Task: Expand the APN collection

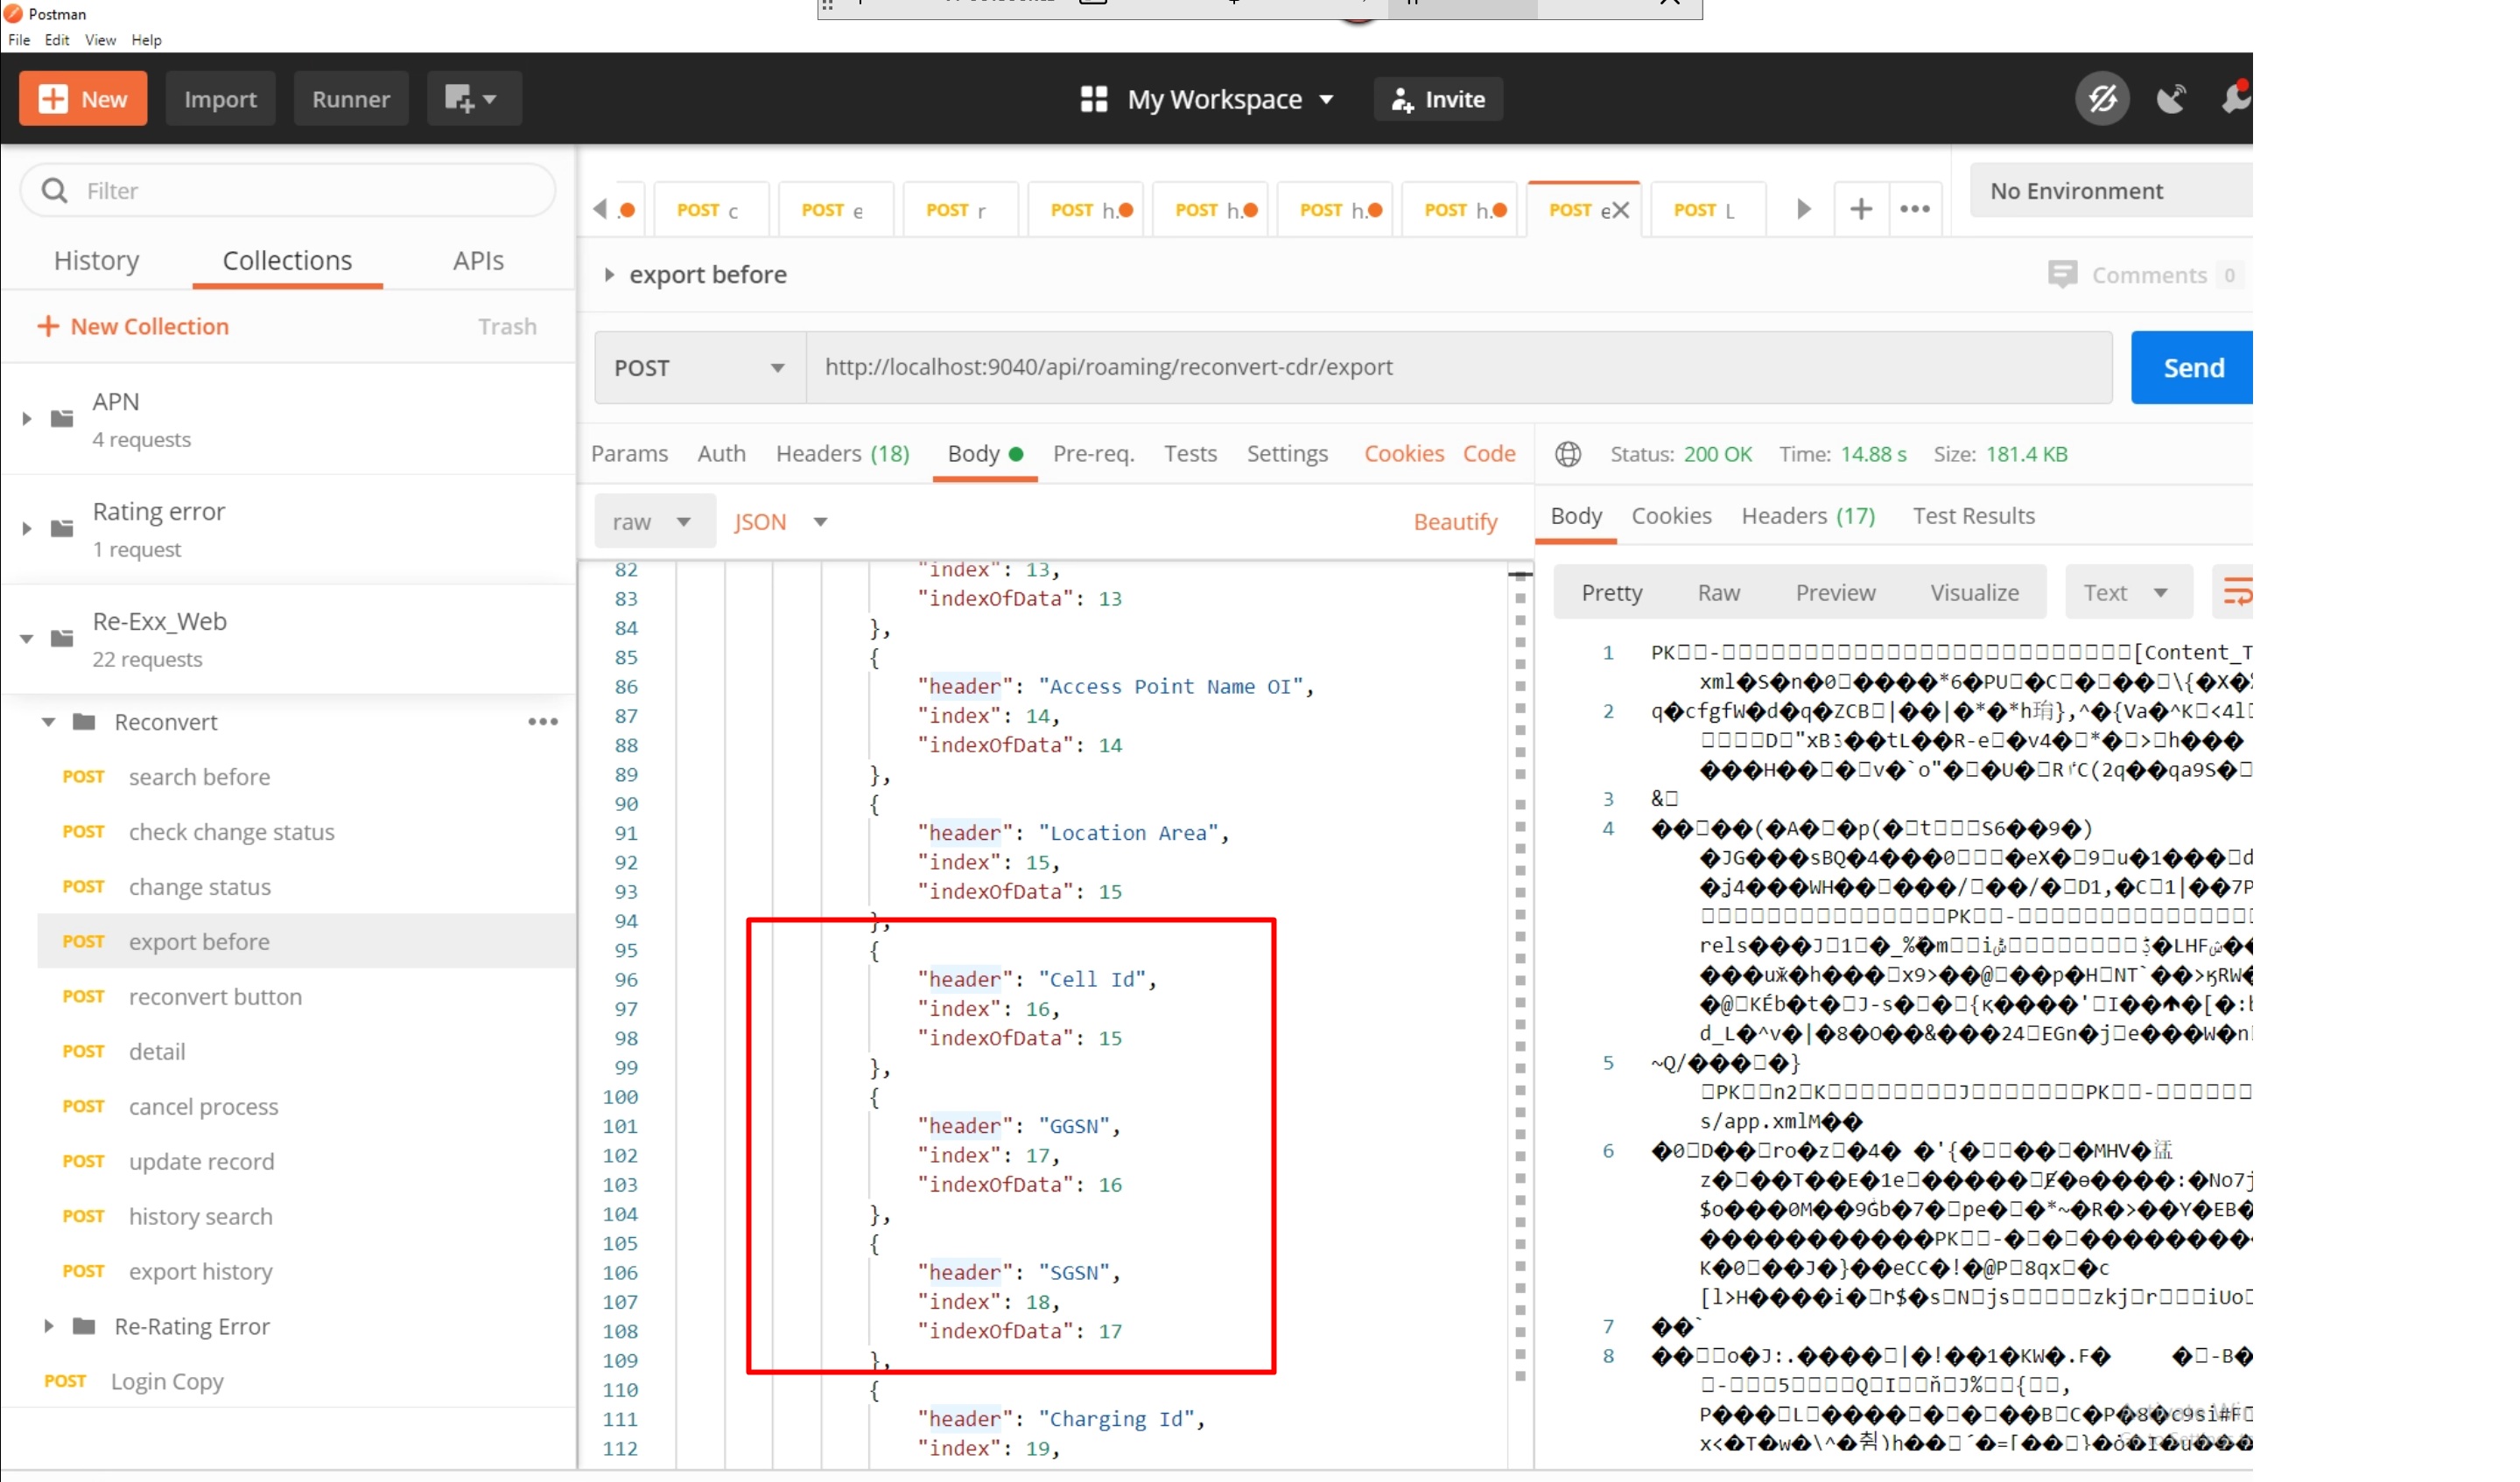Action: point(27,419)
